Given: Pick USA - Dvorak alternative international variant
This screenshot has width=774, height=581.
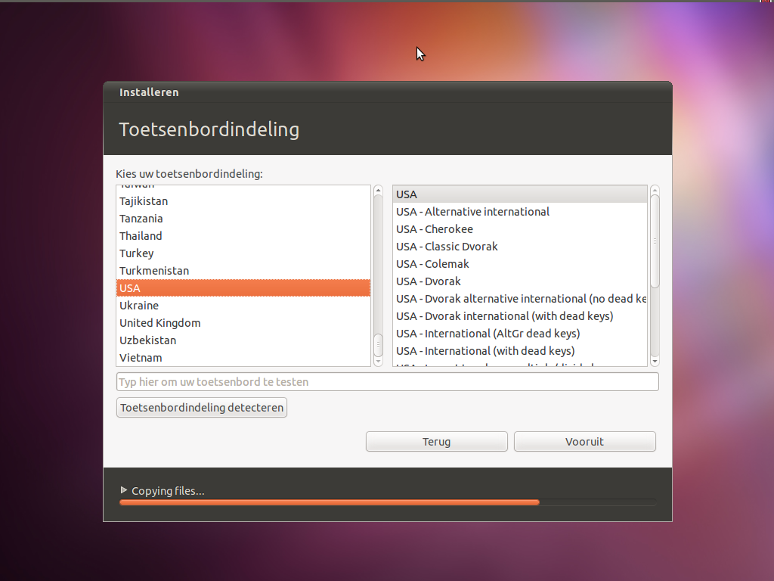Looking at the screenshot, I should point(520,298).
